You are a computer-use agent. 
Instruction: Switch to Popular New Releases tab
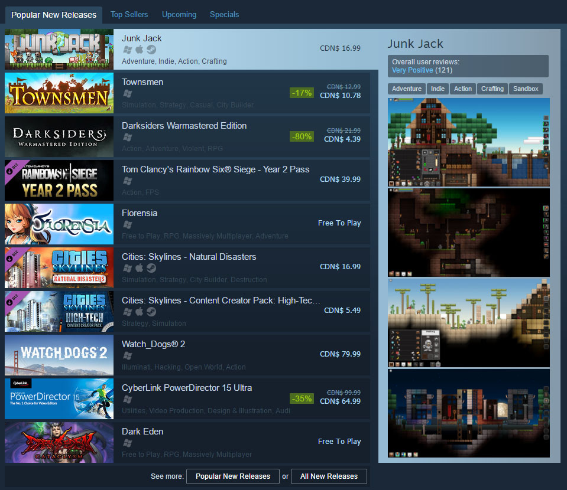click(x=54, y=15)
